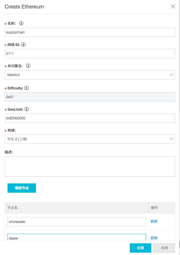Open the 共识算法 consensus dropdown

tap(90, 75)
